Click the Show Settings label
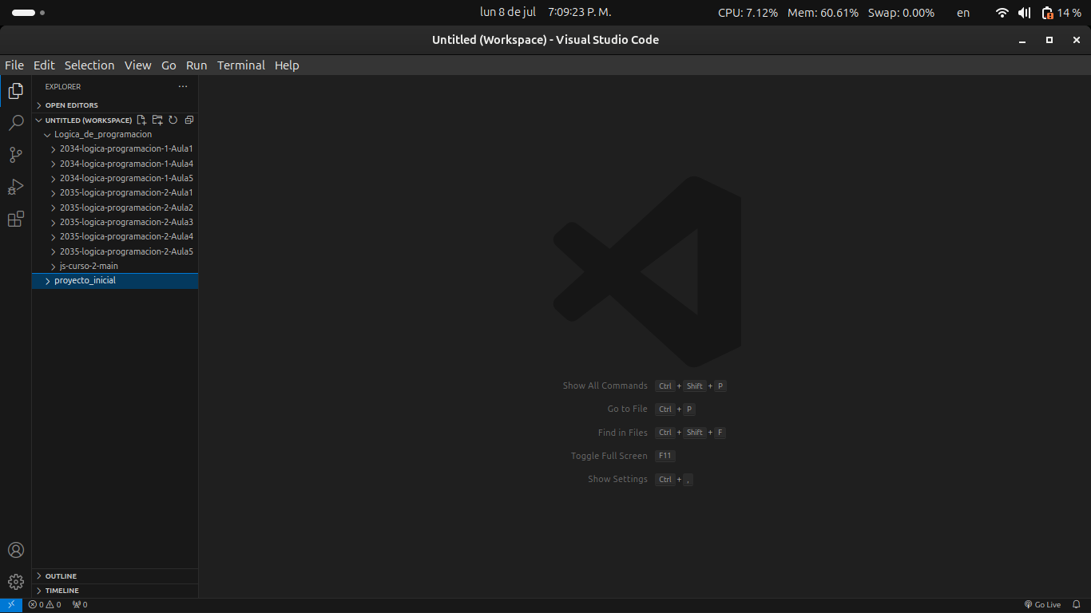Screen dimensions: 1091x613 pos(617,479)
